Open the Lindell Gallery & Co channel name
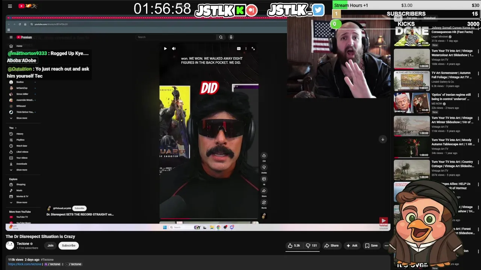Screen dimensions: 481x270 coord(443,81)
